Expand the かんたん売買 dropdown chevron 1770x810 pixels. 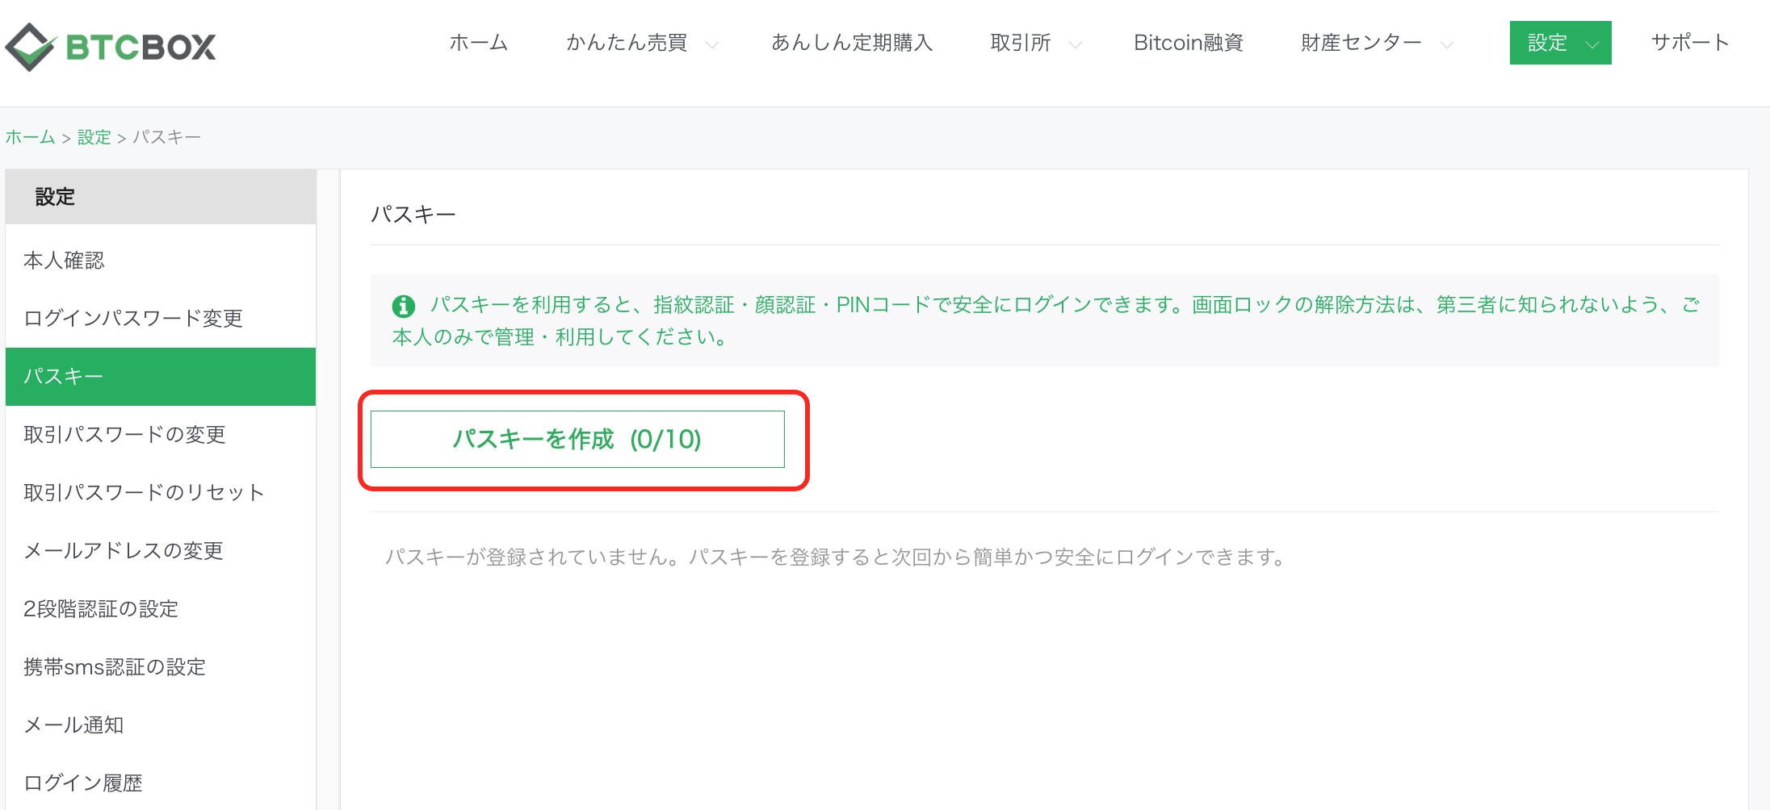pos(711,45)
